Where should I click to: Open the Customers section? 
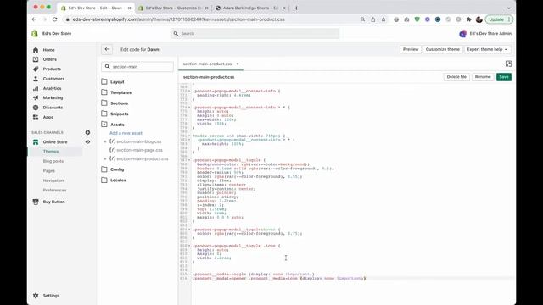tap(53, 79)
